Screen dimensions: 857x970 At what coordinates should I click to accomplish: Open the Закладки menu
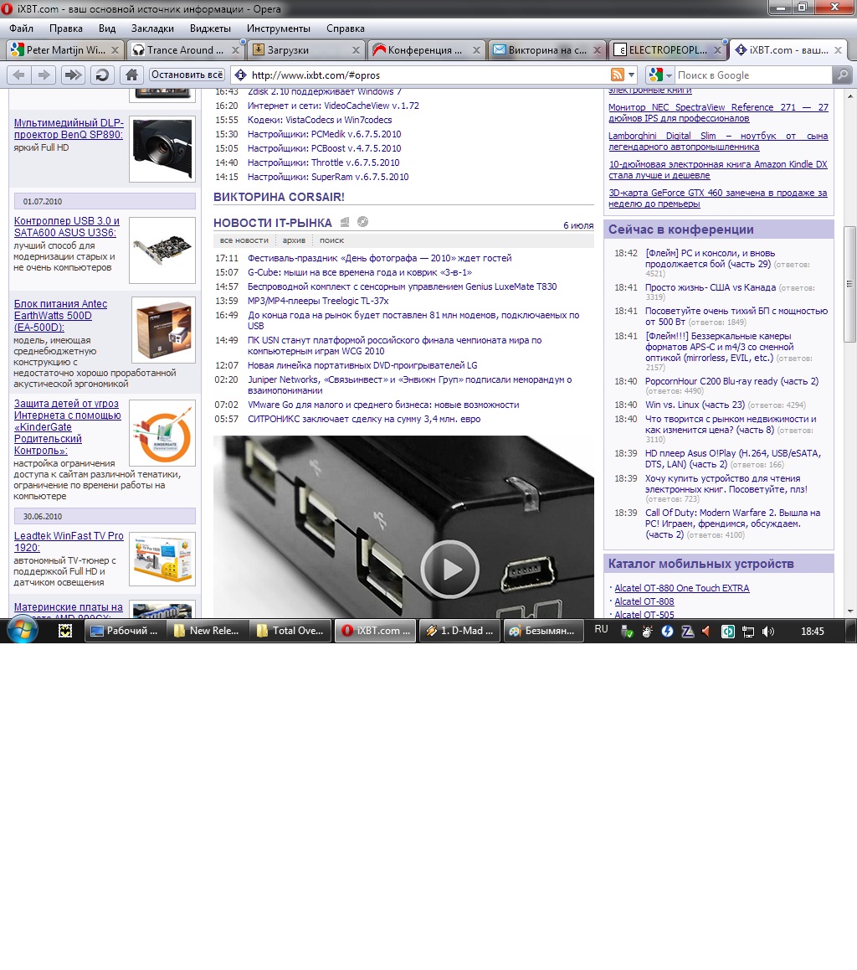tap(152, 28)
